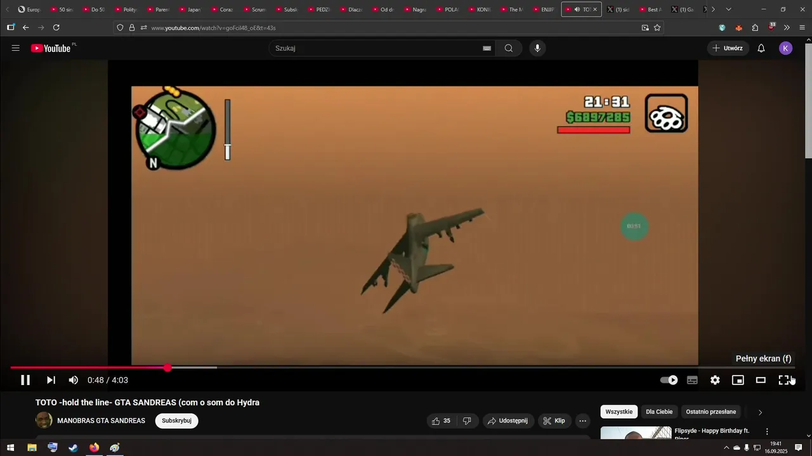Open the three-dot more actions menu
812x456 pixels.
pos(582,421)
